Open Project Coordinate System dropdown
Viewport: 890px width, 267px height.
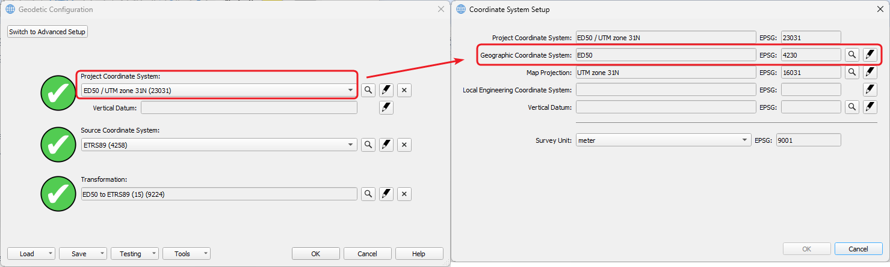coord(350,90)
